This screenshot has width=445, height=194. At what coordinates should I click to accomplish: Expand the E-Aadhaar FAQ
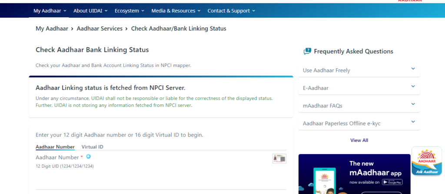359,88
